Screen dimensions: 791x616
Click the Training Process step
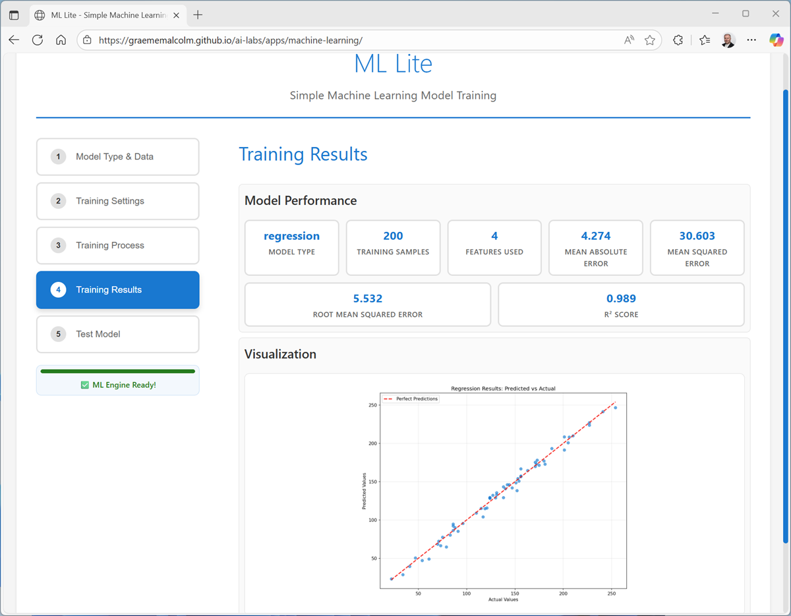tap(117, 245)
